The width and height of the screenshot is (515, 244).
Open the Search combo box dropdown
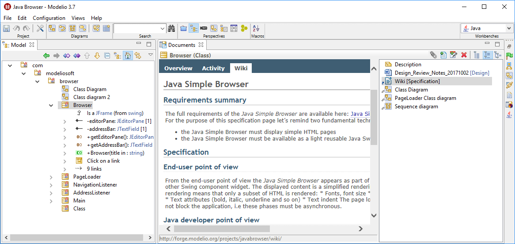click(163, 29)
